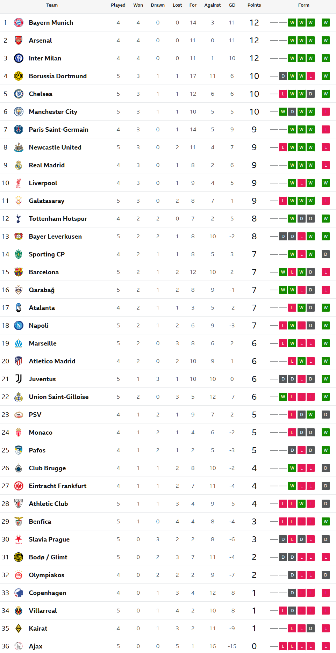This screenshot has height=653, width=336.
Task: Click the Napoli blue crest
Action: coord(19,326)
